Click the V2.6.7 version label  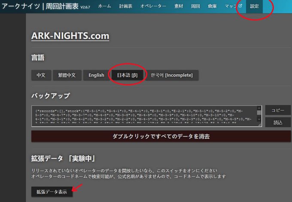coord(85,7)
